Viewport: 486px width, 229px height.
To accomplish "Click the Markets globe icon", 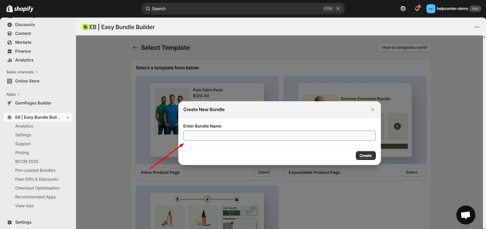I will [10, 43].
